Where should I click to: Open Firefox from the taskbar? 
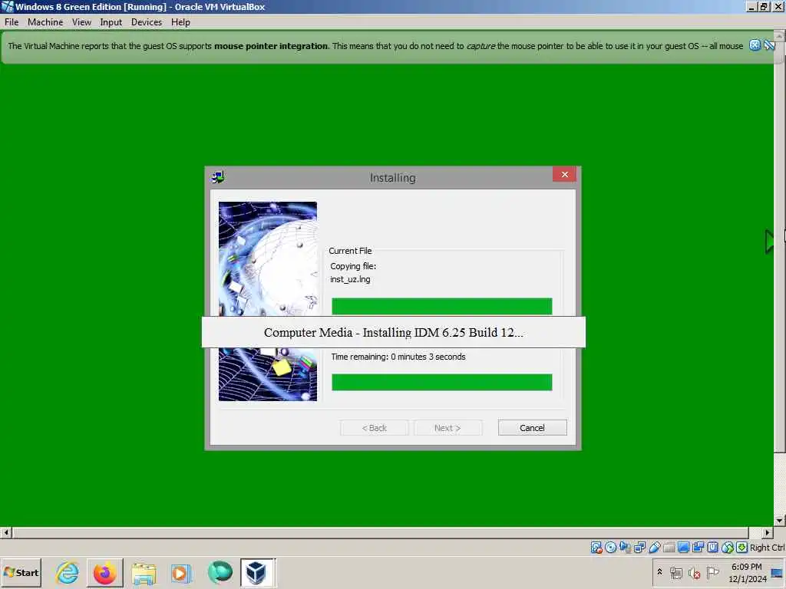click(x=104, y=572)
